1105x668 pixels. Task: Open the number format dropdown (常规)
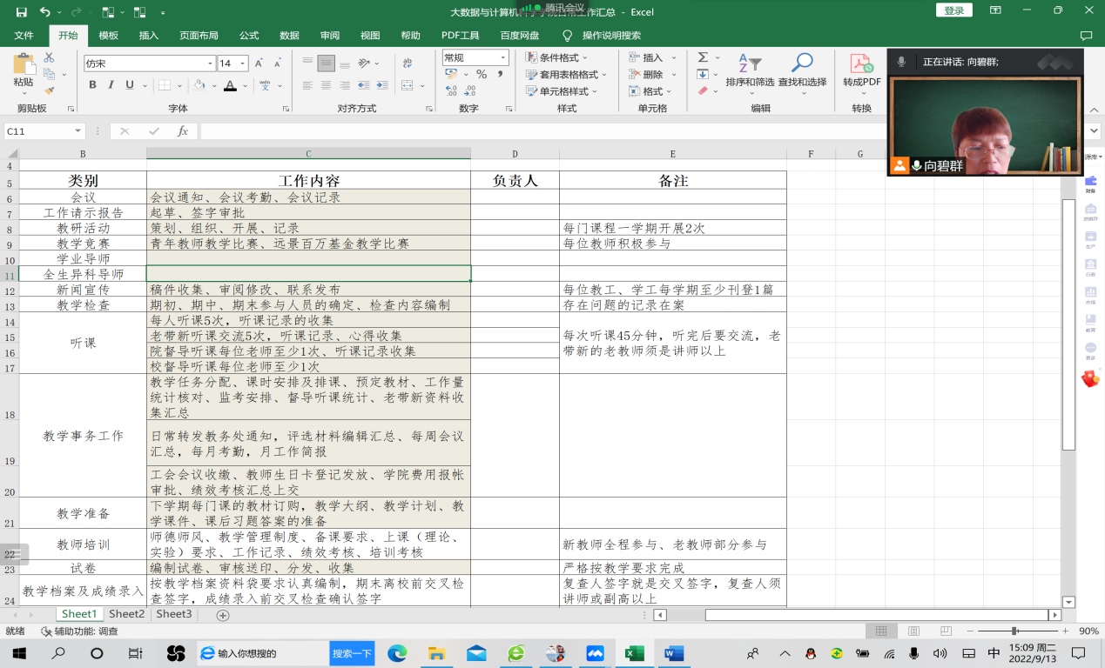[x=502, y=57]
